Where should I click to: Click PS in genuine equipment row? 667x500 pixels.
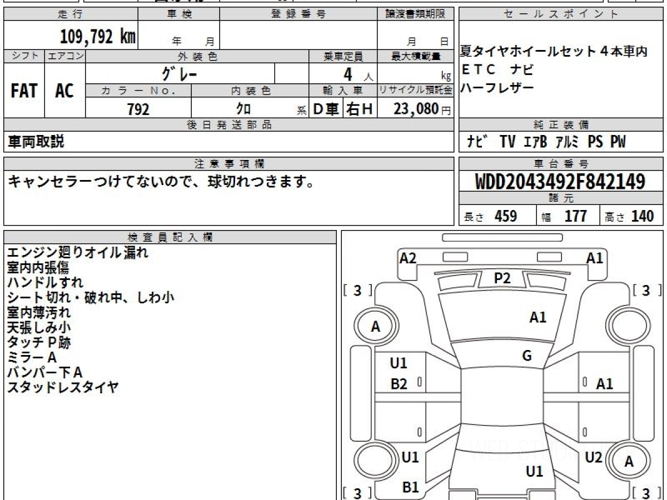(x=595, y=142)
